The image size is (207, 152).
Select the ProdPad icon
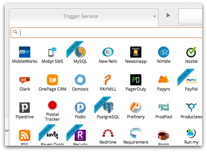pos(164,107)
